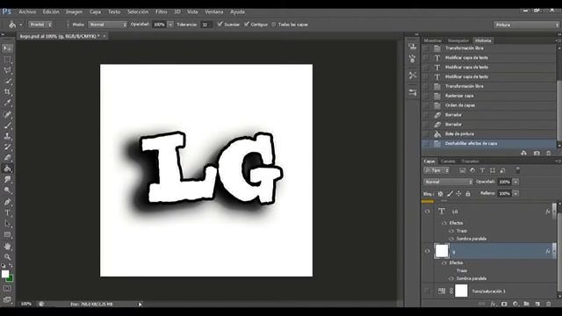Open the Archivo menu
This screenshot has height=316, width=562.
tap(27, 11)
